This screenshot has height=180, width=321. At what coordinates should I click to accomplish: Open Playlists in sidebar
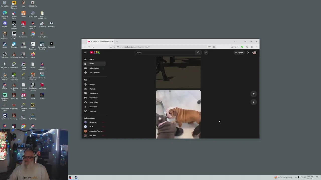click(94, 89)
